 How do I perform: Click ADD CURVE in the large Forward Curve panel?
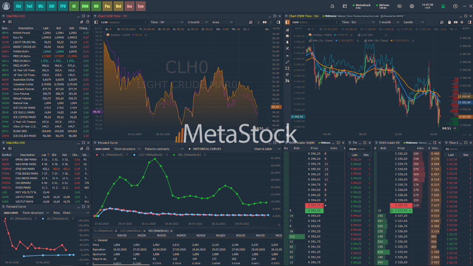tap(103, 149)
